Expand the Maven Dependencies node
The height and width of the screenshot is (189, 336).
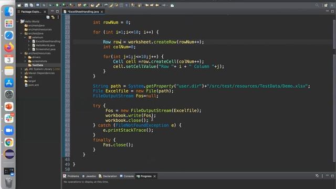tap(21, 73)
